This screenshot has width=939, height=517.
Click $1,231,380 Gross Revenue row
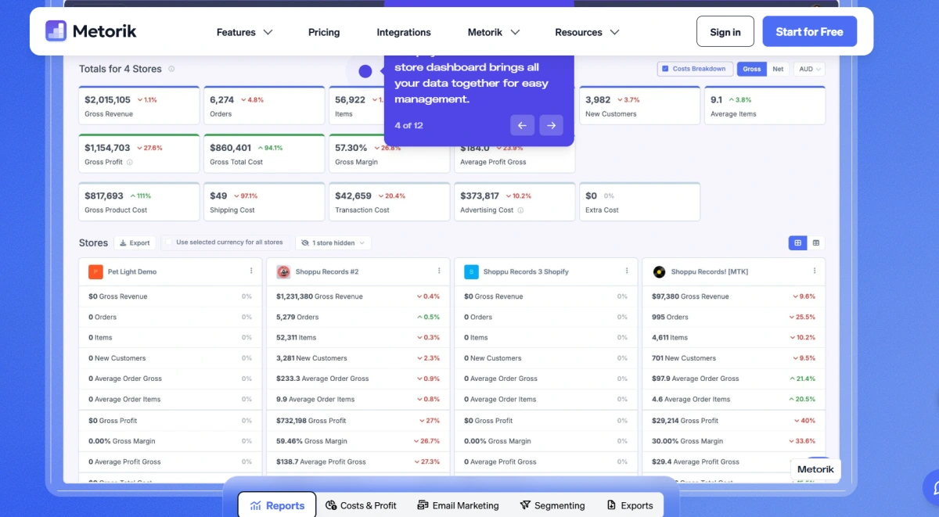(358, 296)
